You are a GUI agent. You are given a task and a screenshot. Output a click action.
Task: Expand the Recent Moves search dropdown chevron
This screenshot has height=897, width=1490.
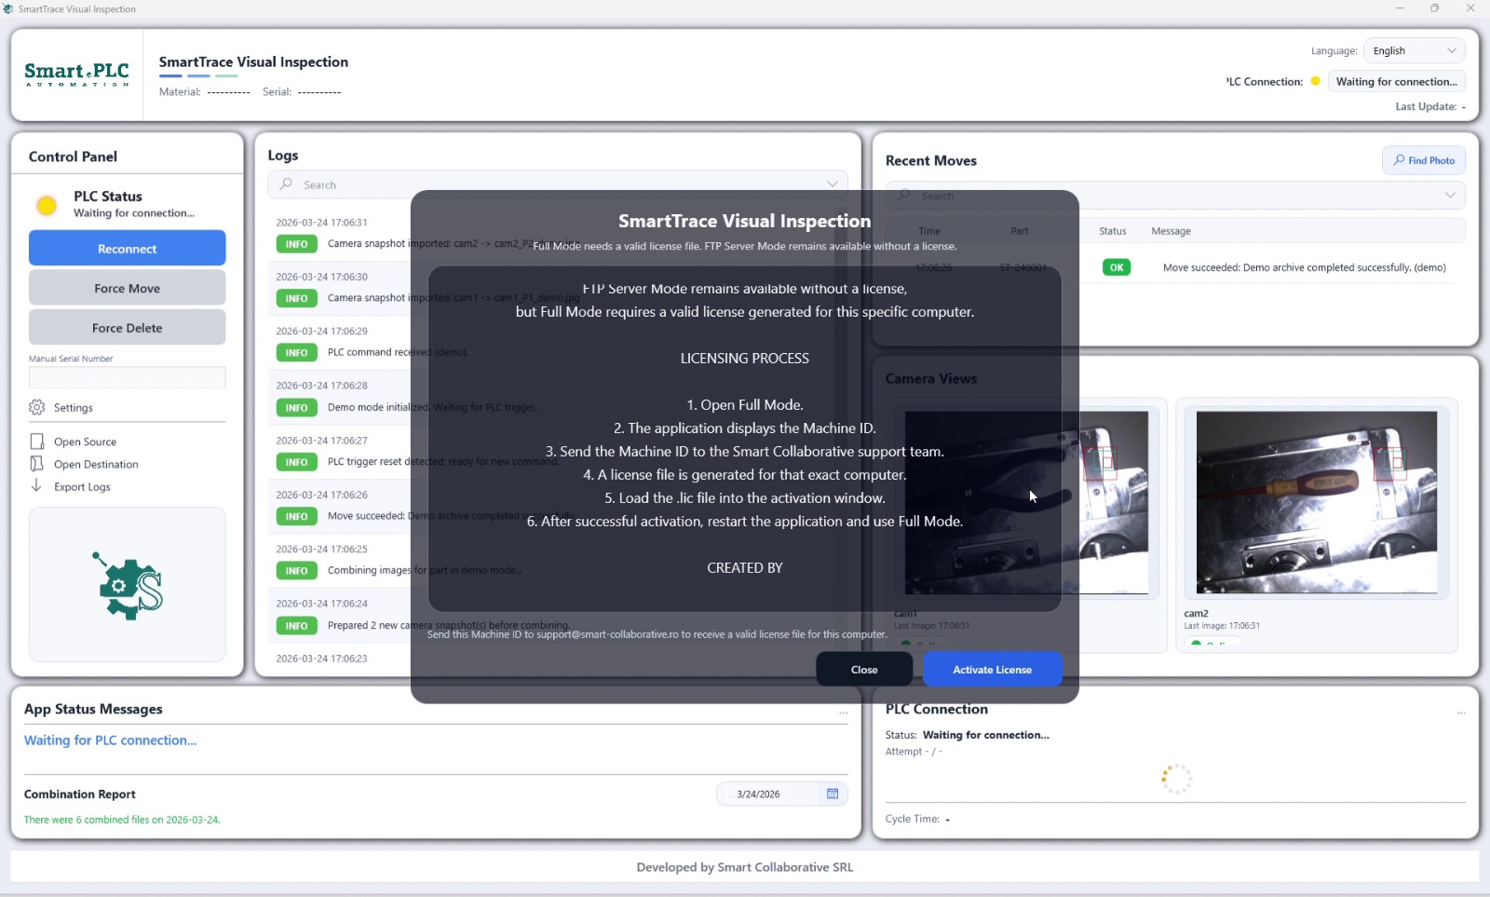pos(1450,196)
